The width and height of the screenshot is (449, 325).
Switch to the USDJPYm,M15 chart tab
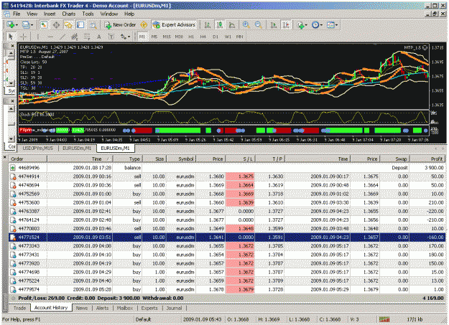[37, 149]
